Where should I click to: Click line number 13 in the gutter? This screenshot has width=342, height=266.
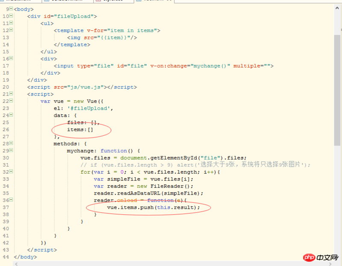[x=6, y=38]
